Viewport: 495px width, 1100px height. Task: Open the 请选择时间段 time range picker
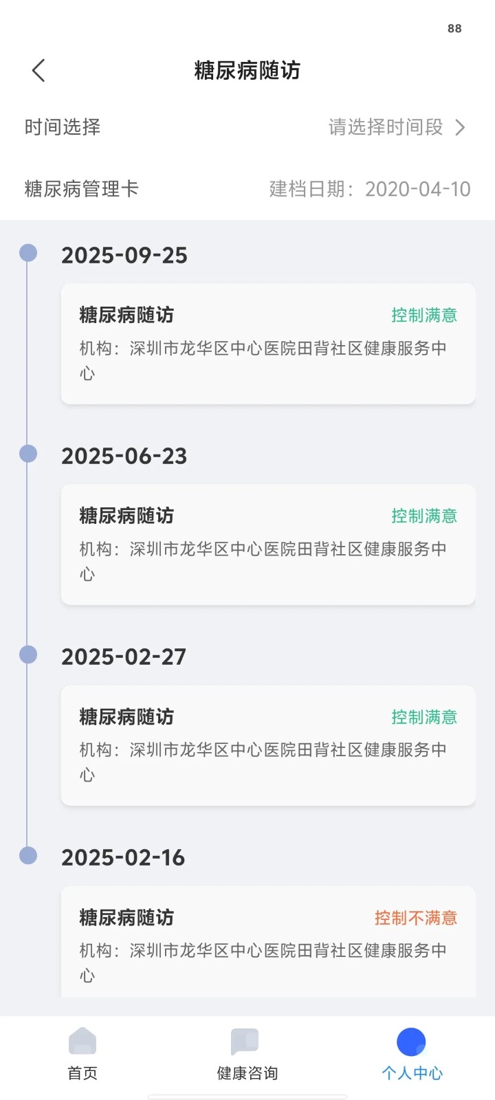[x=386, y=127]
